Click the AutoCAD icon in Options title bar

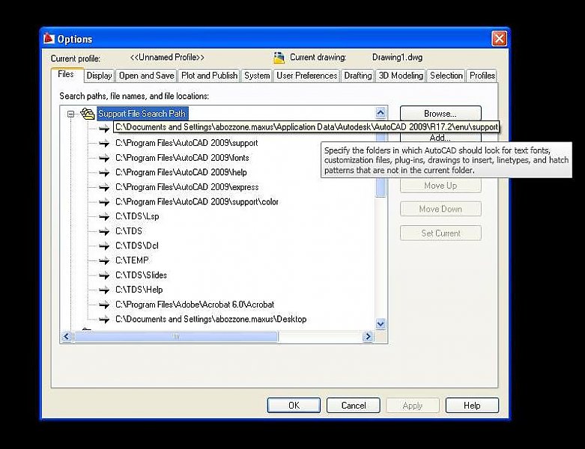pyautogui.click(x=49, y=38)
